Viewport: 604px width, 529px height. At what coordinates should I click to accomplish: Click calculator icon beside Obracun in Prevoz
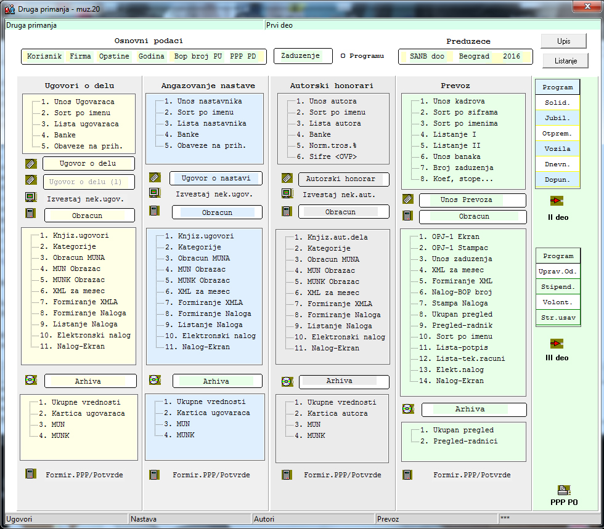tap(407, 216)
